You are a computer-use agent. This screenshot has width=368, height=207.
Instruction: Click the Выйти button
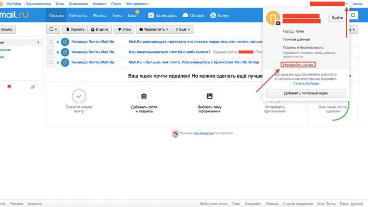(337, 18)
